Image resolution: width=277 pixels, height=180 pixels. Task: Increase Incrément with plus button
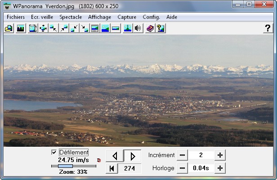[220, 155]
